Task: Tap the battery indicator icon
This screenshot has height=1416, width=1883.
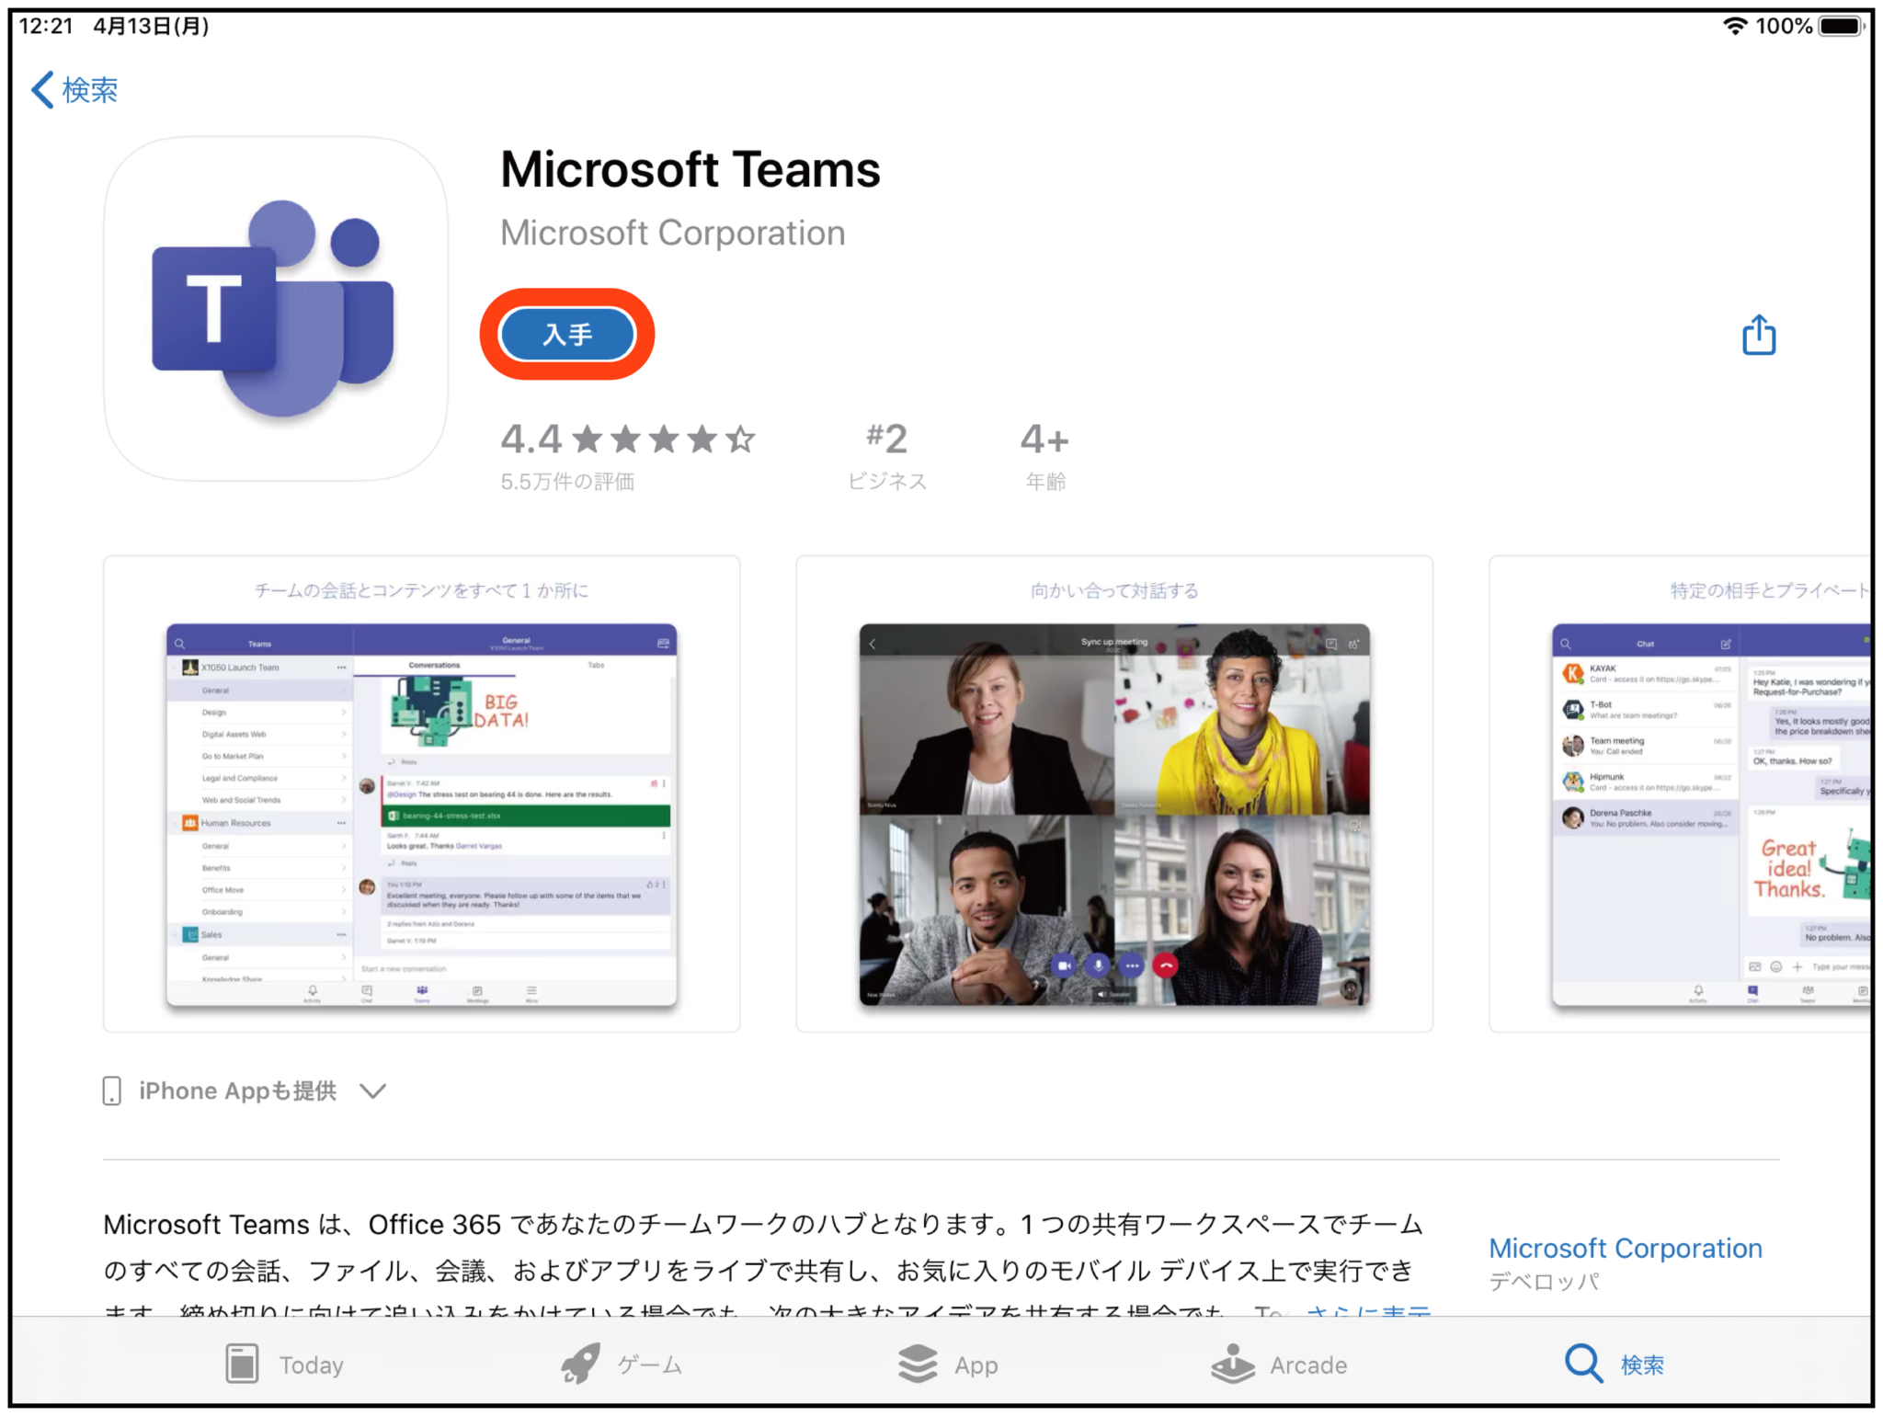Action: pos(1842,26)
